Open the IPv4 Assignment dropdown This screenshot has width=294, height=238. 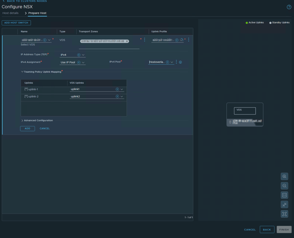click(x=83, y=62)
